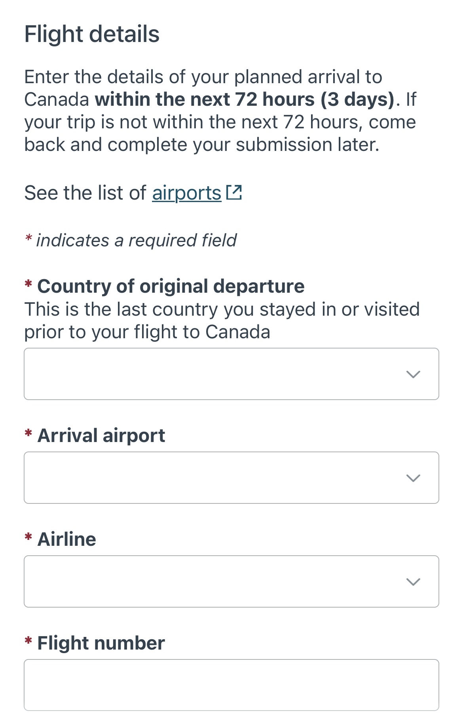The height and width of the screenshot is (726, 463).
Task: Click the Flight details heading
Action: pos(92,34)
